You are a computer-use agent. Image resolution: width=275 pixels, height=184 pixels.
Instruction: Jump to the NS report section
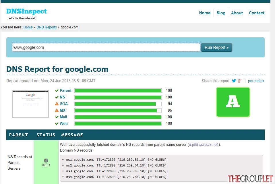pos(62,97)
